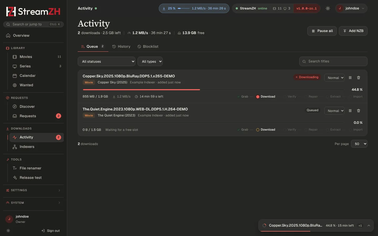The image size is (378, 236).
Task: Open Indexers under Downloads
Action: click(x=37, y=147)
